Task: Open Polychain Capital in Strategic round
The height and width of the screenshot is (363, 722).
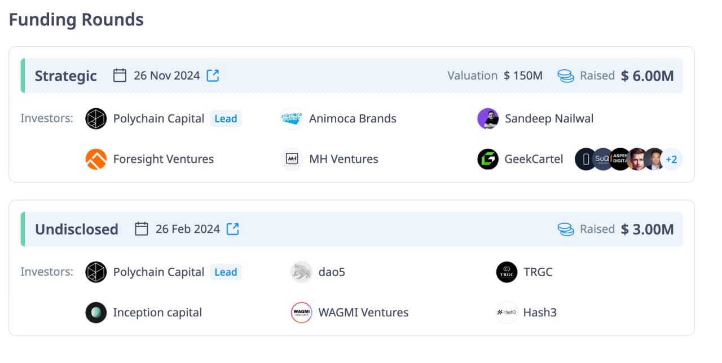Action: click(159, 119)
